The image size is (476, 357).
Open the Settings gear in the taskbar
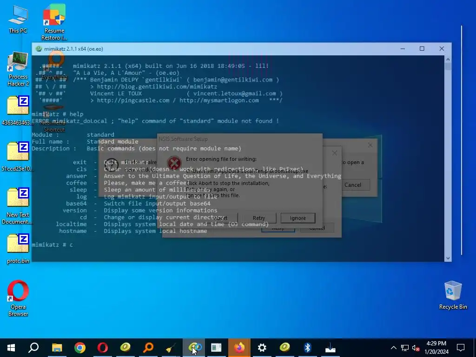262,348
